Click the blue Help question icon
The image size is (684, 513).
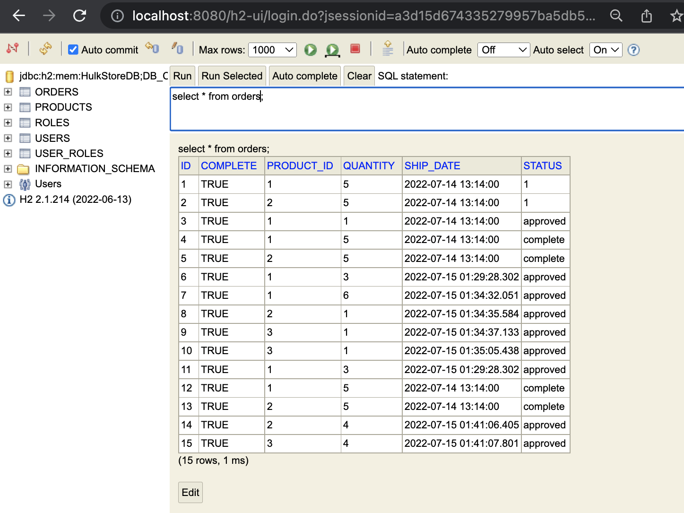(x=634, y=50)
